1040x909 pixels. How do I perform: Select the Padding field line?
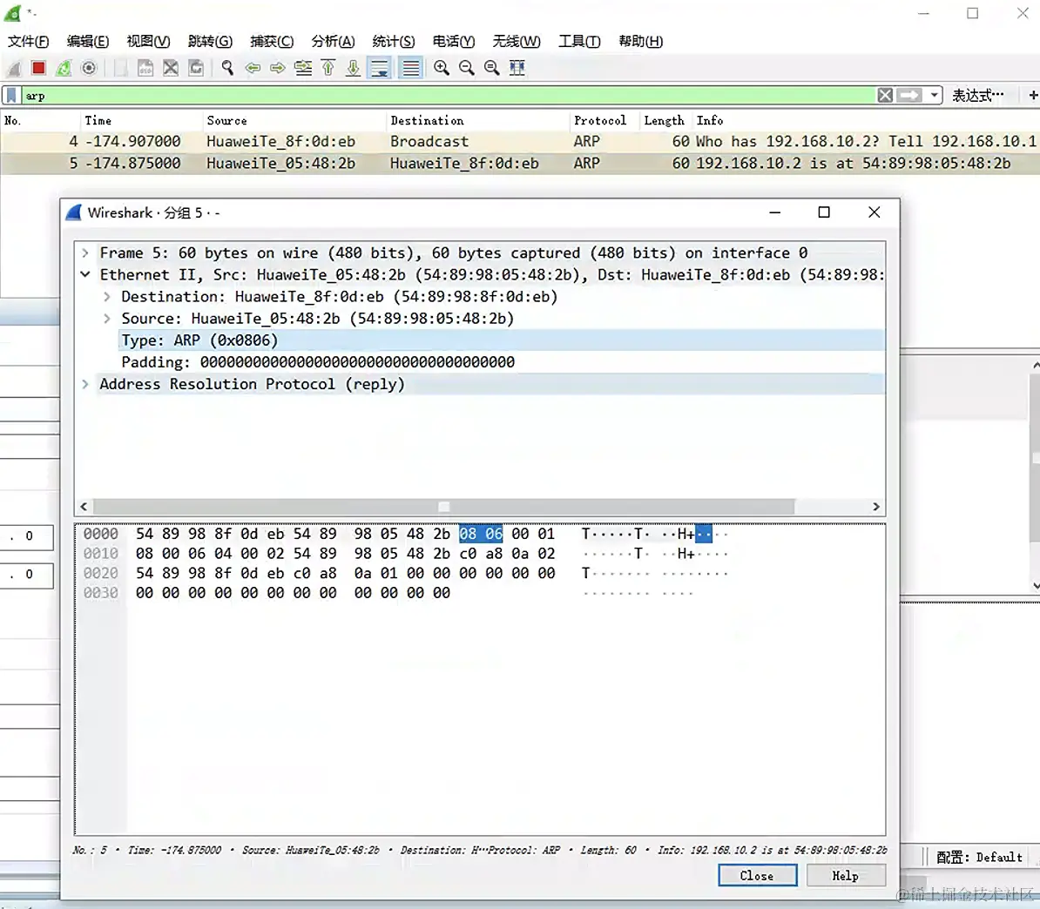tap(318, 362)
